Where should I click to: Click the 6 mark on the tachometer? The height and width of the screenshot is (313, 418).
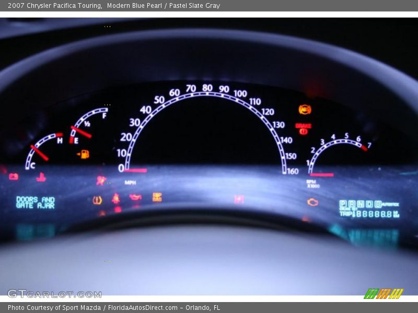tap(358, 139)
